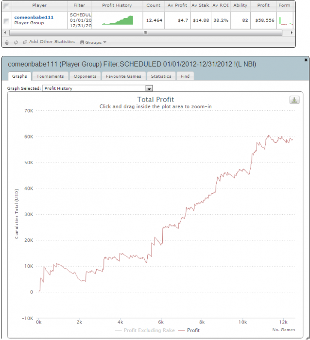Toggle the Profit legend series
Screen dimensions: 310x340
[x=189, y=330]
